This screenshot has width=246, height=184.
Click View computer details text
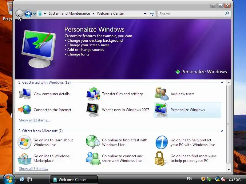click(x=51, y=94)
